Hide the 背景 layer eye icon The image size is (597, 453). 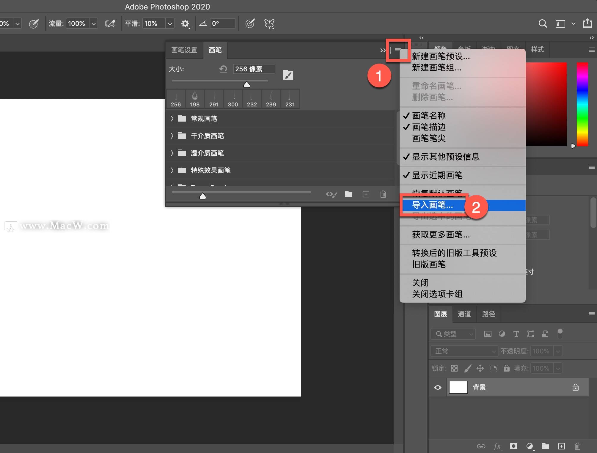tap(438, 387)
